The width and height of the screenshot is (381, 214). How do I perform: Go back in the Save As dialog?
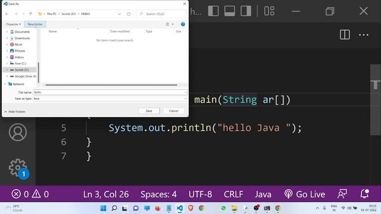[7, 14]
